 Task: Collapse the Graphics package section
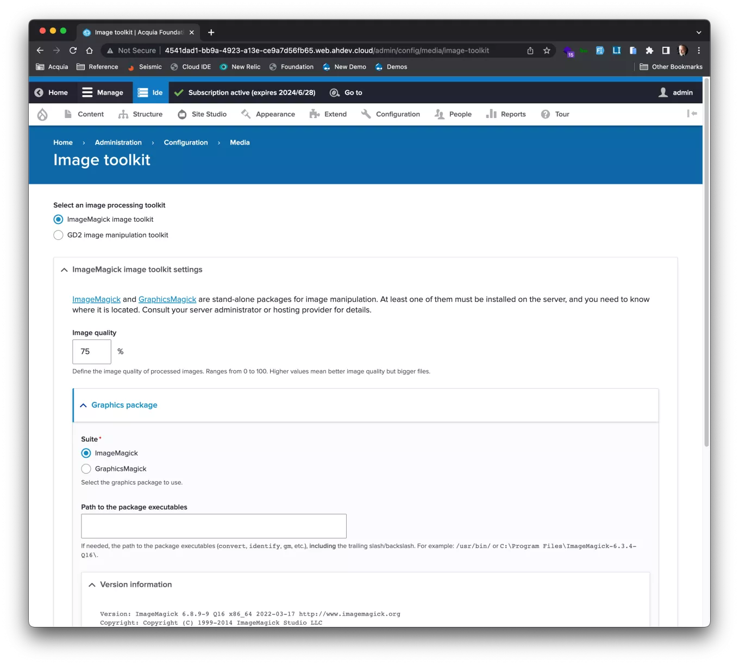tap(84, 405)
